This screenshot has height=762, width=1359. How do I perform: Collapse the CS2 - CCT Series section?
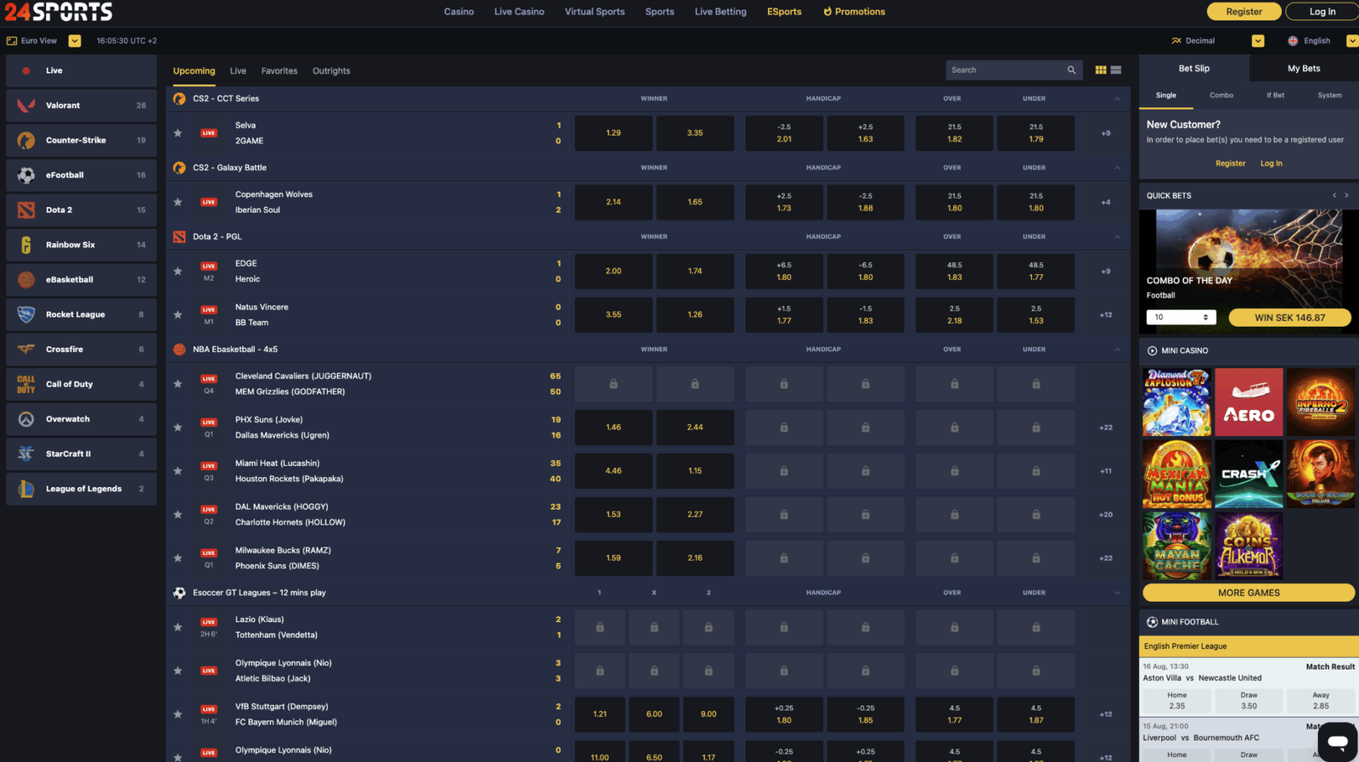(1117, 98)
